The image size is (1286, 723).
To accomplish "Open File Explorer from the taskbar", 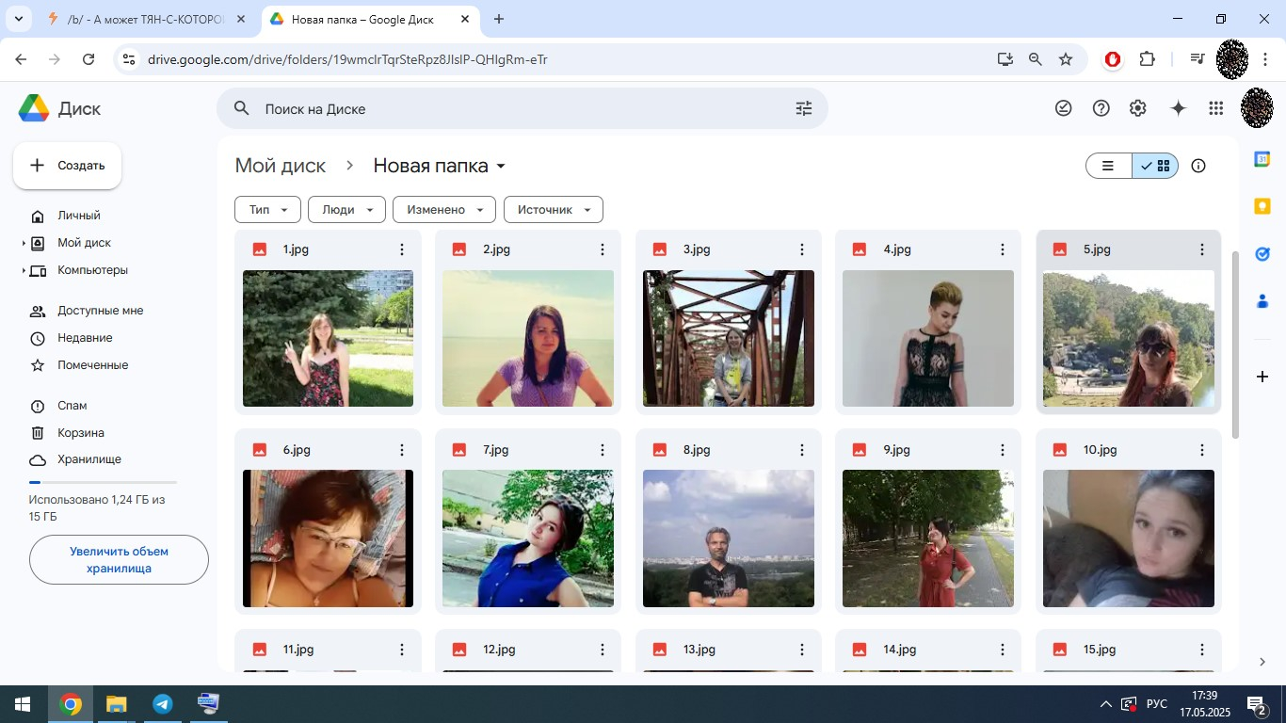I will tap(117, 704).
